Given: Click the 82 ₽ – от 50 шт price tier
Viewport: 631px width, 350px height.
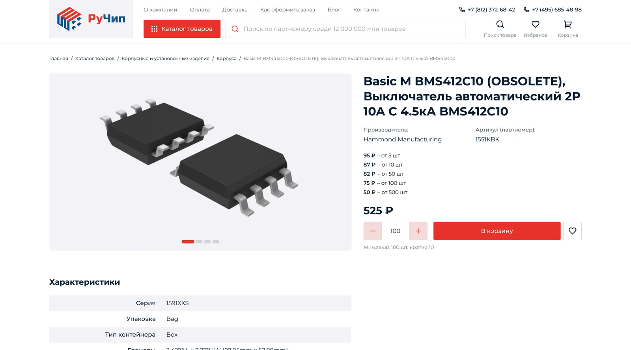Looking at the screenshot, I should (x=384, y=174).
